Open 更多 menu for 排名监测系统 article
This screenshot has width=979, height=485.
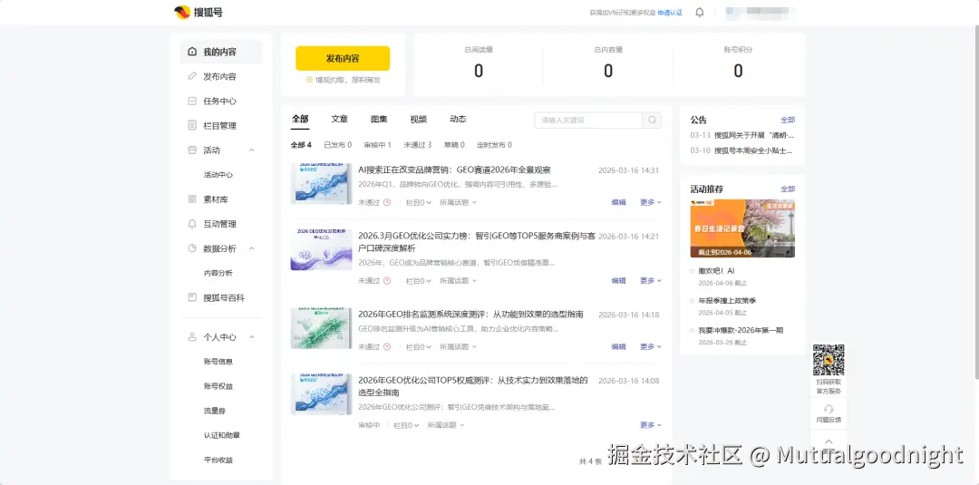point(651,346)
